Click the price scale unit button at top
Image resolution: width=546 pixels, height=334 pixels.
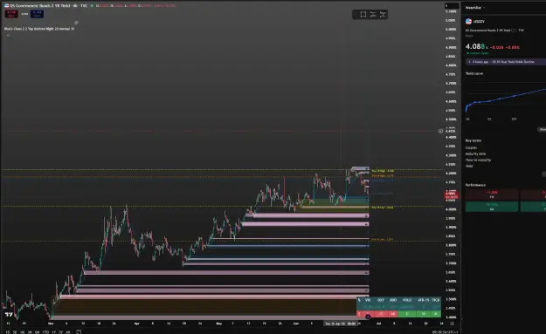pyautogui.click(x=452, y=5)
